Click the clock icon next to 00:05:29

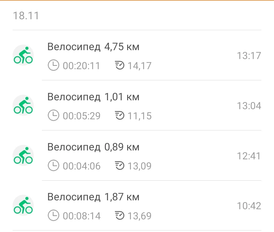[53, 116]
